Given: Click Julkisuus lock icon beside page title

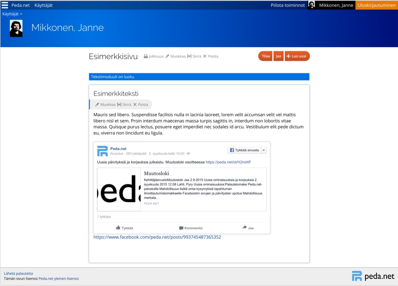Looking at the screenshot, I should [x=146, y=56].
